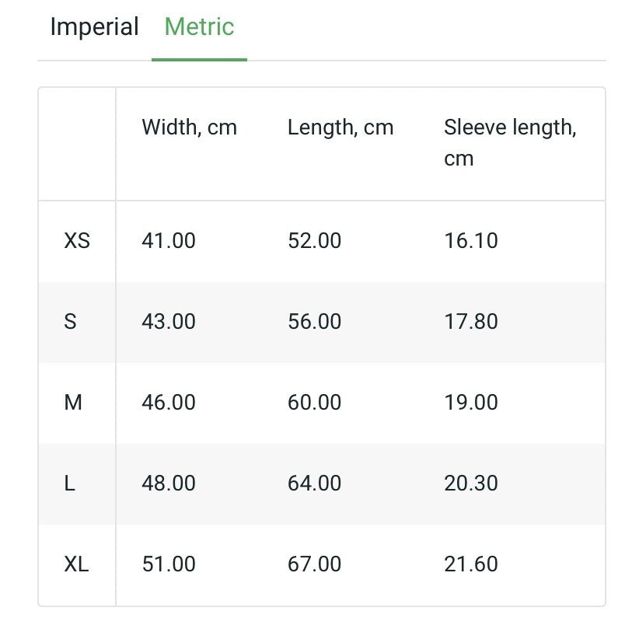Screen dimensions: 639x632
Task: Click the Width, cm column header
Action: click(189, 127)
